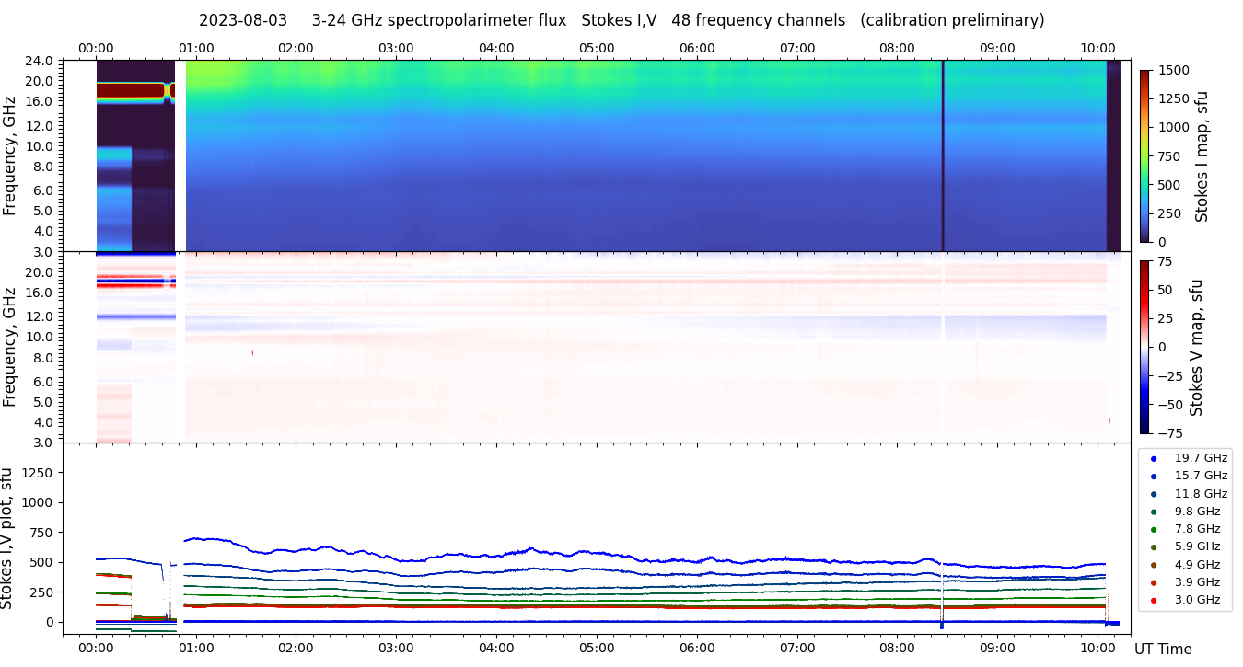Click the Stokes I,V plot y-axis label
1243x667 pixels.
8,537
